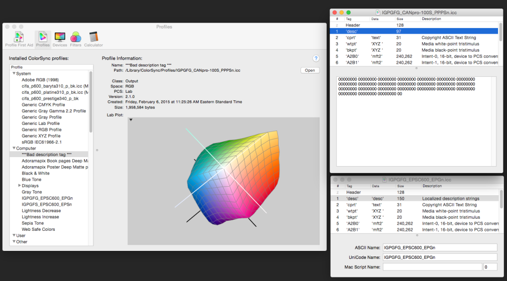
Task: Click profiles list vertical scrollbar
Action: click(91, 102)
